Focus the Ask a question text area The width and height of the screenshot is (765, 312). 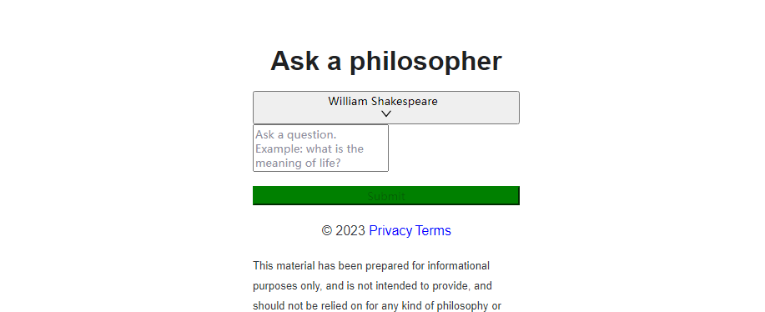point(320,148)
